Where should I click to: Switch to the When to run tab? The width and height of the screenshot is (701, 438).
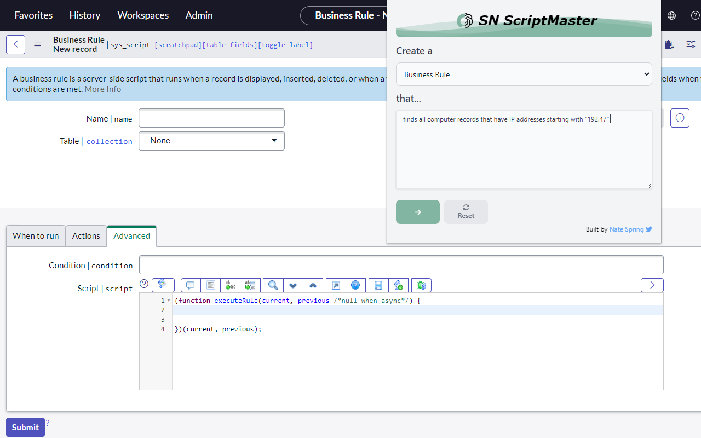click(x=35, y=235)
